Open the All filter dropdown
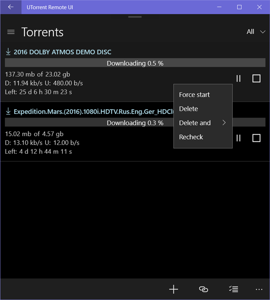The width and height of the screenshot is (270, 300). point(256,32)
